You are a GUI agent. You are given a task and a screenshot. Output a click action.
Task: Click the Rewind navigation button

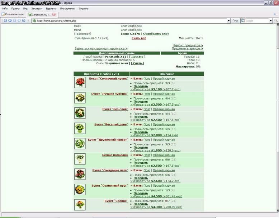(5, 21)
